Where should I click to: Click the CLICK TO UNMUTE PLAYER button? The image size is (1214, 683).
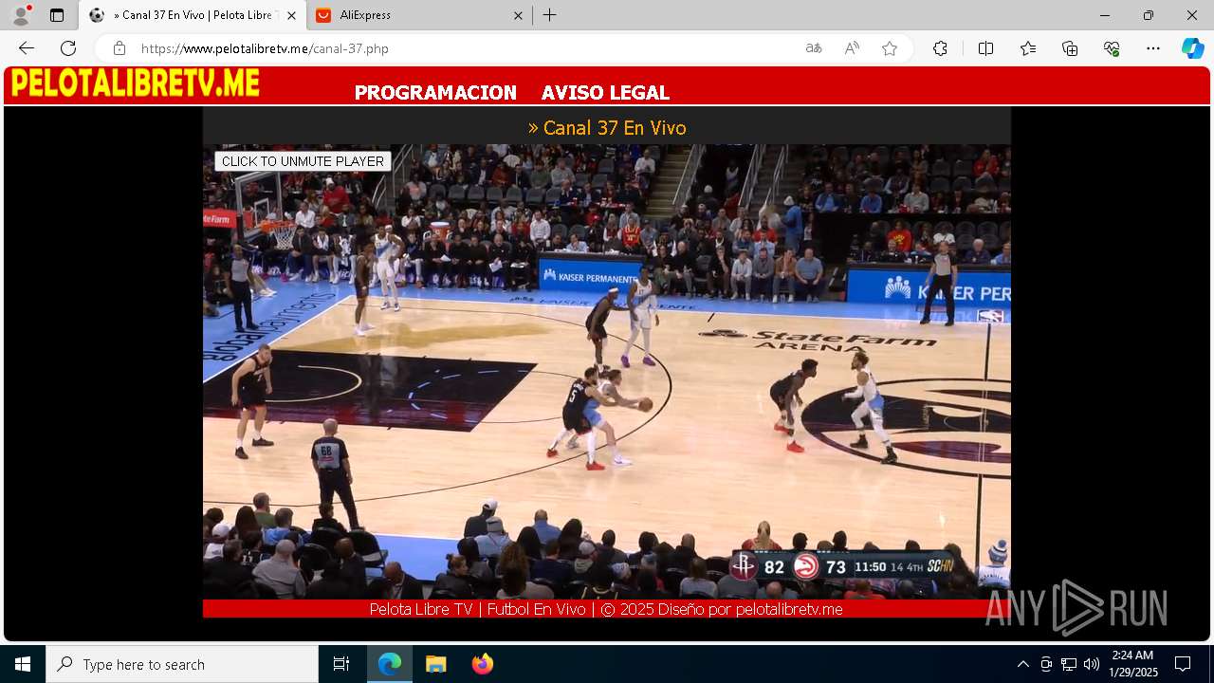303,161
